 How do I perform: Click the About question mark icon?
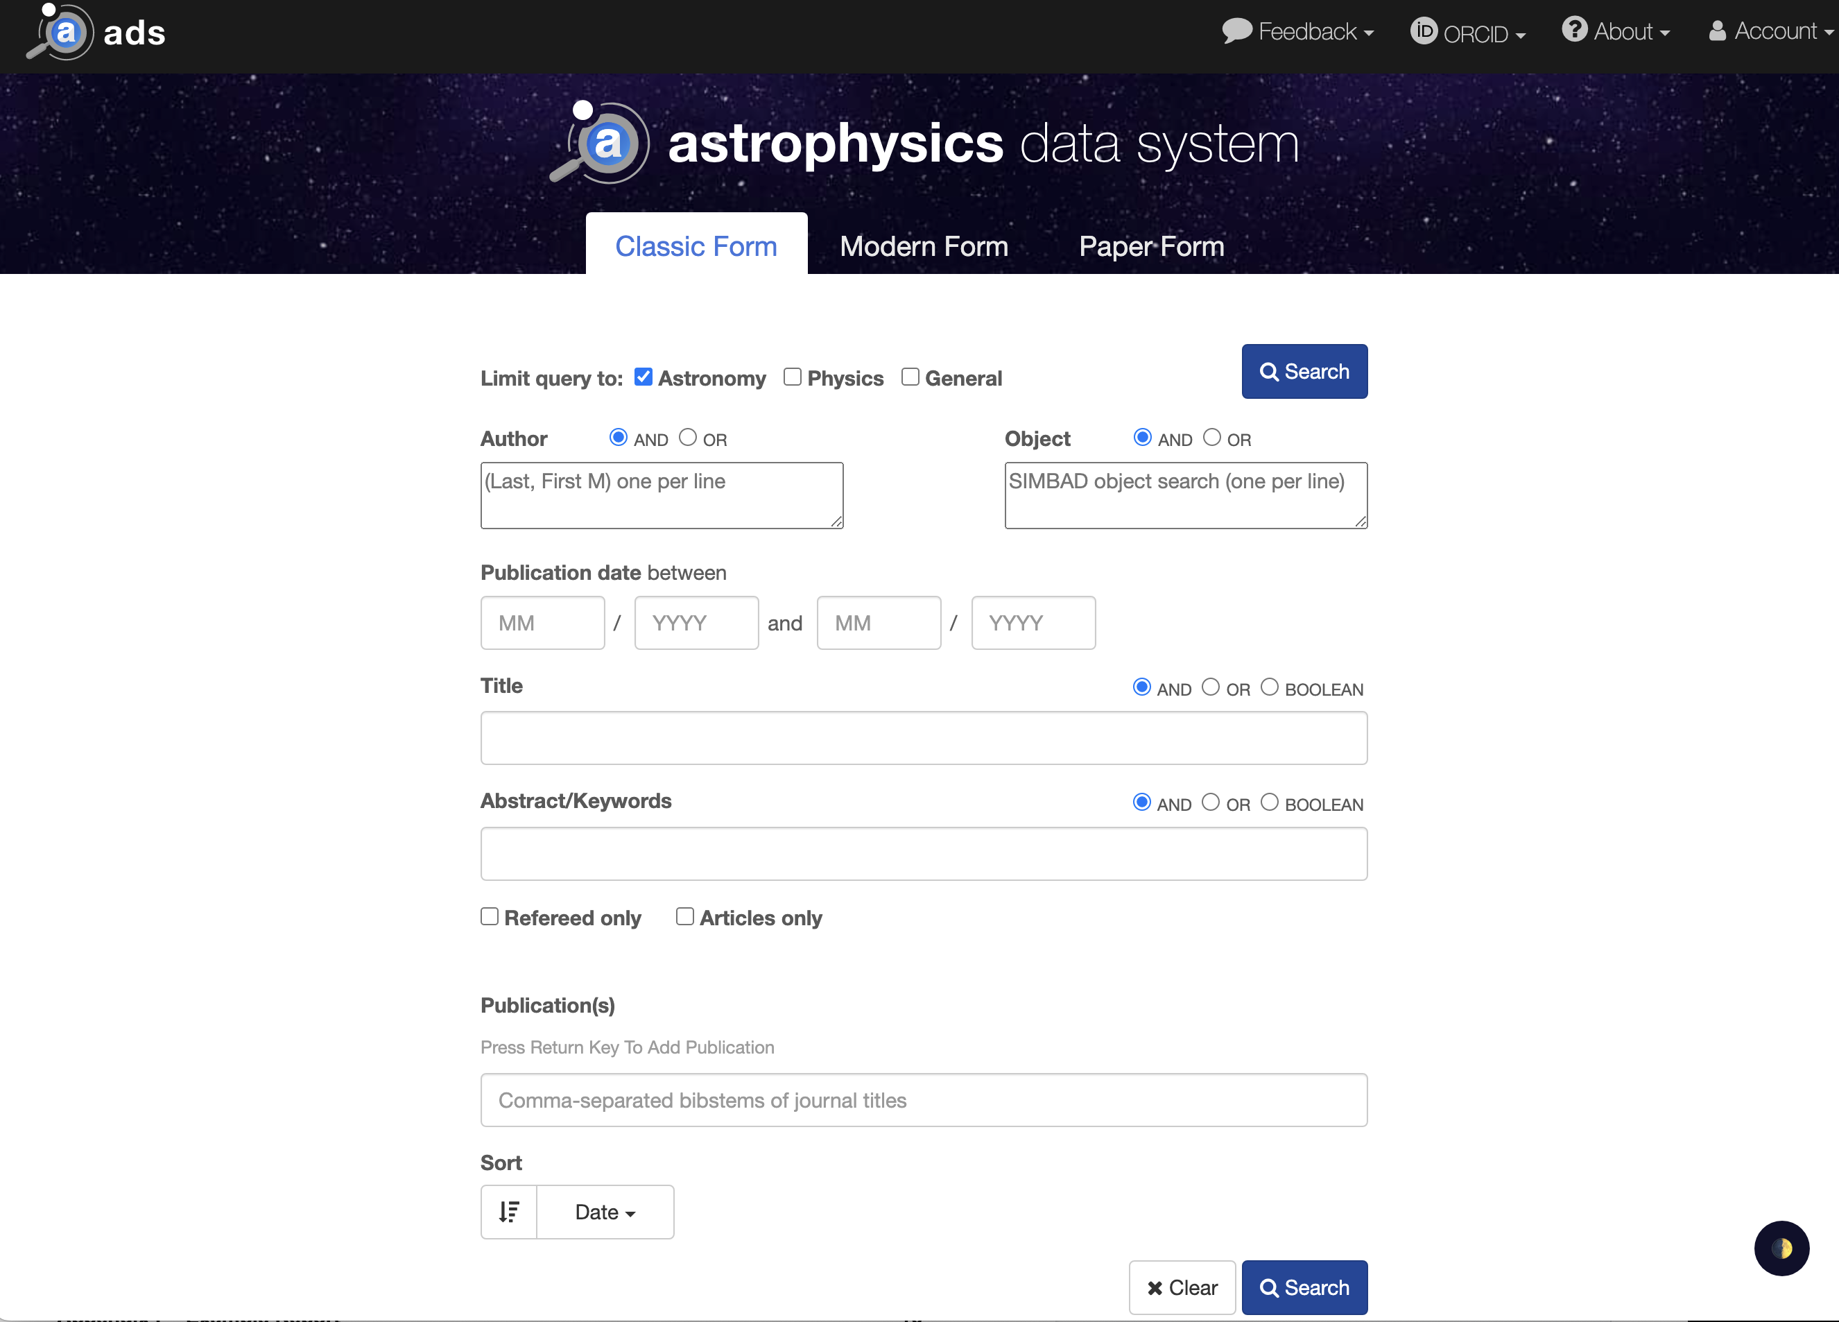(x=1574, y=30)
